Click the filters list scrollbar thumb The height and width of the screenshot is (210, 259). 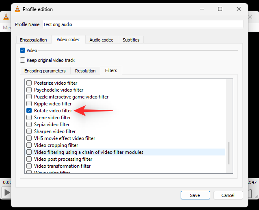click(x=229, y=153)
